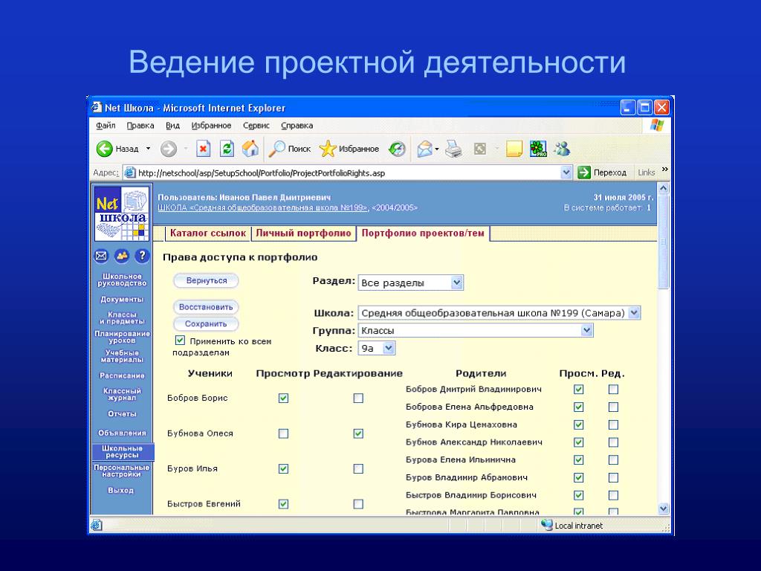This screenshot has width=761, height=571.
Task: Open the Файл menu
Action: coord(106,125)
